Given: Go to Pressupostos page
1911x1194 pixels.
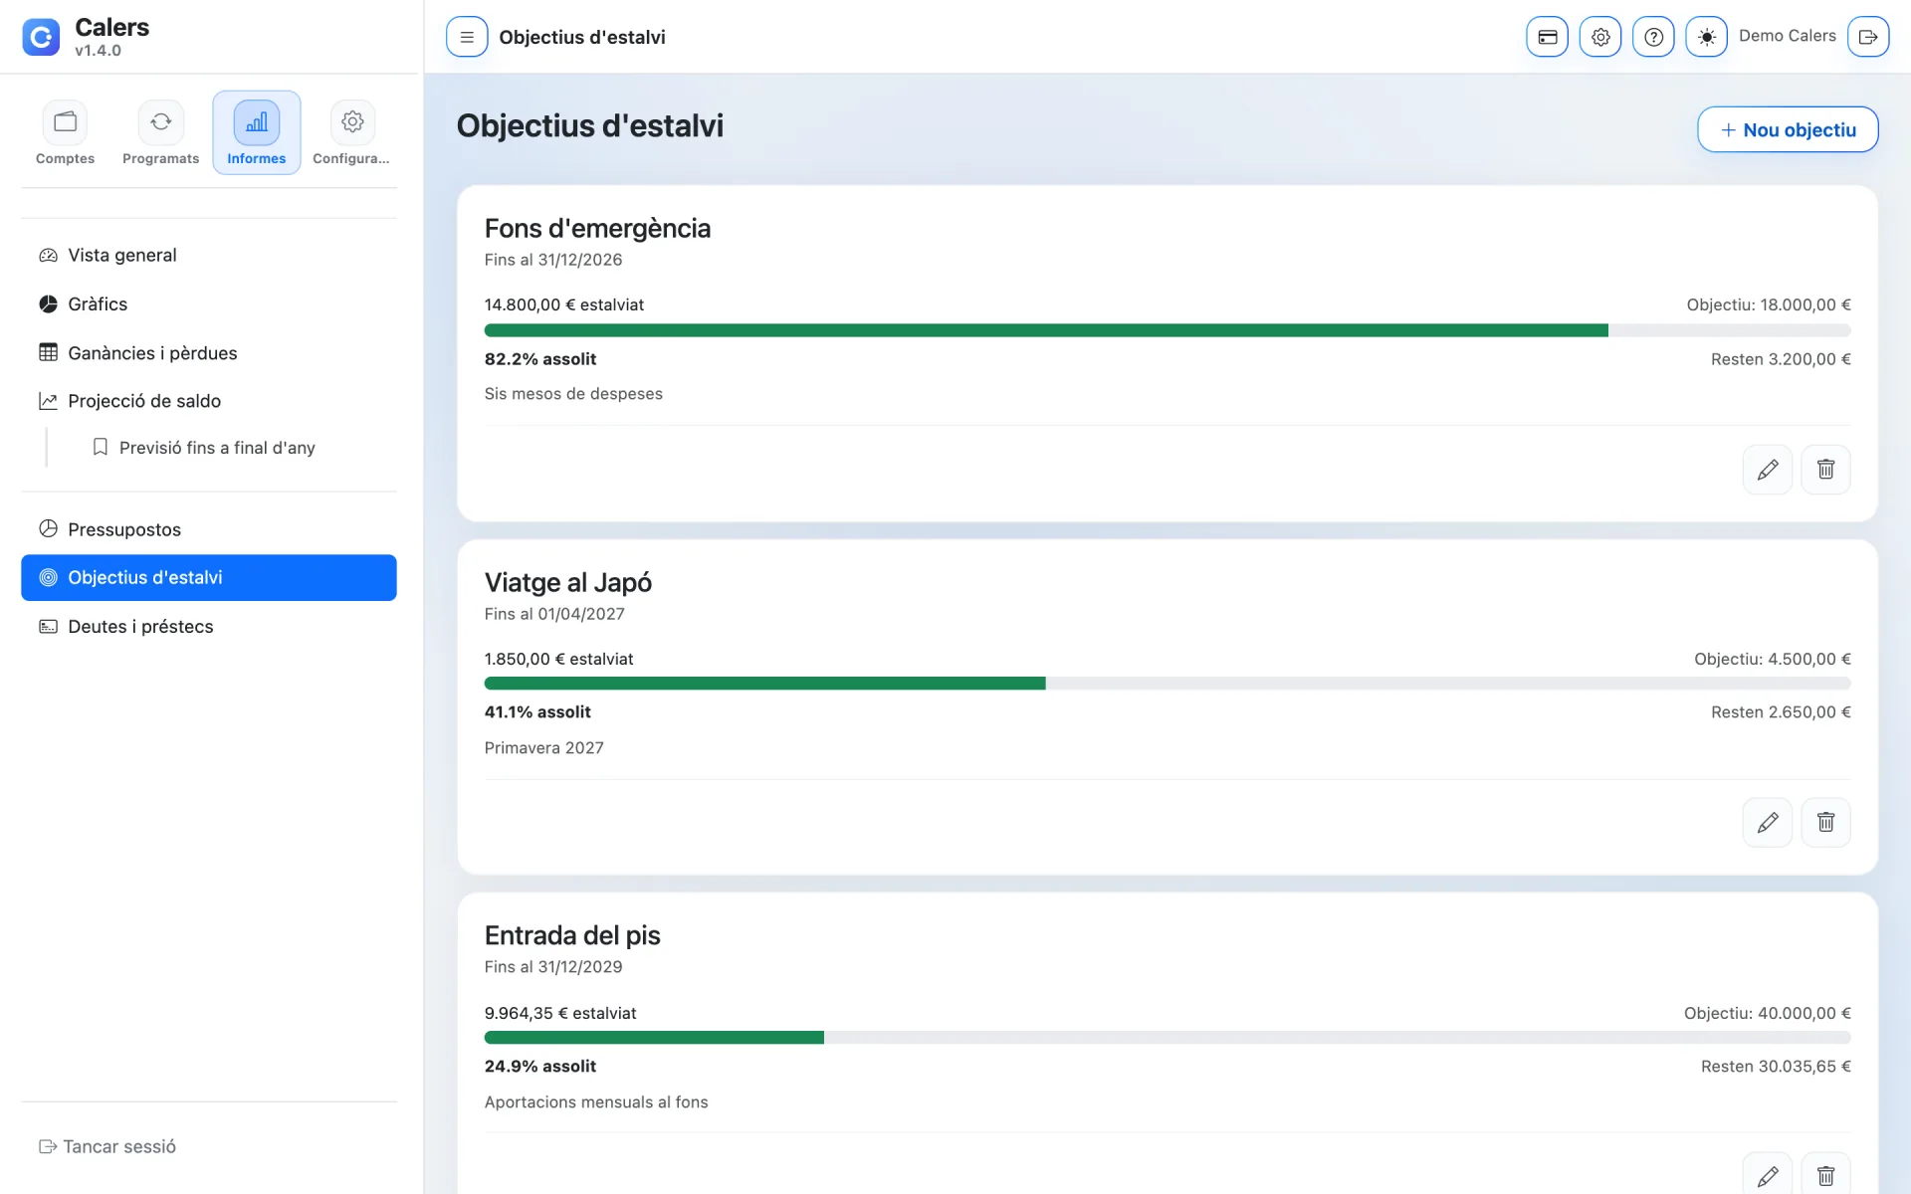Looking at the screenshot, I should pyautogui.click(x=209, y=529).
